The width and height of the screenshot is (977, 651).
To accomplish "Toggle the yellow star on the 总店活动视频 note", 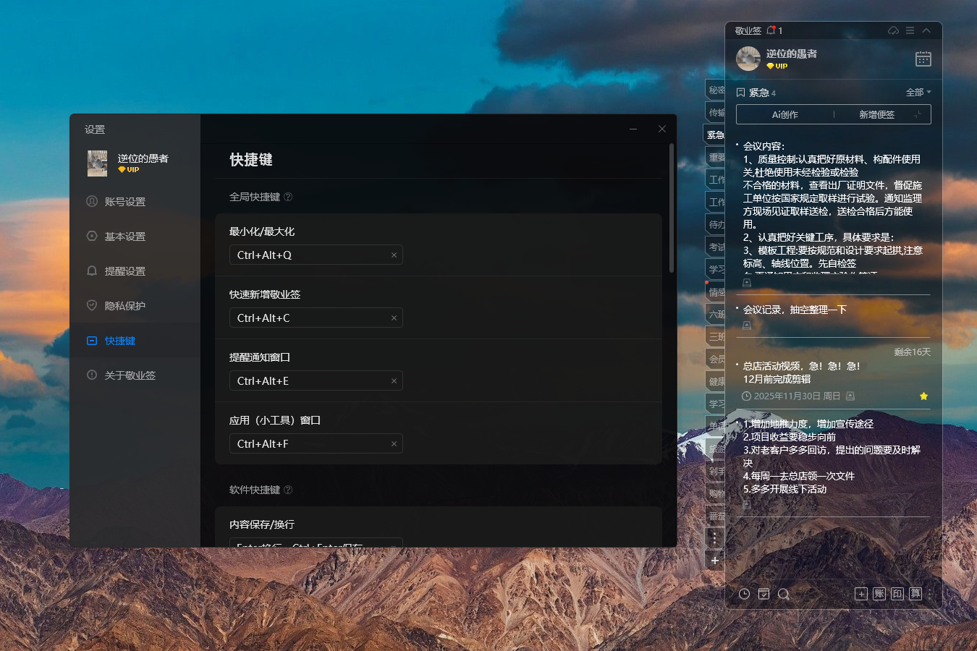I will tap(923, 396).
